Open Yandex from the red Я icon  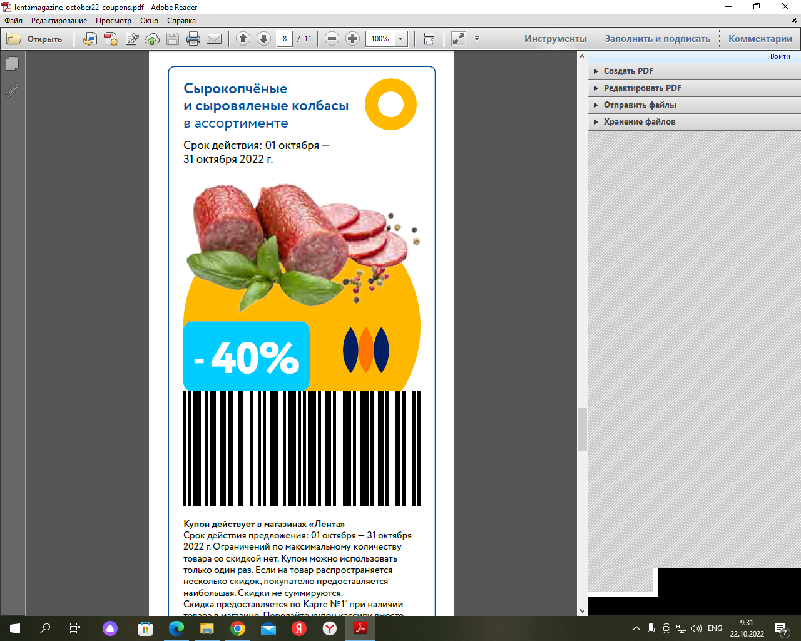pyautogui.click(x=299, y=628)
